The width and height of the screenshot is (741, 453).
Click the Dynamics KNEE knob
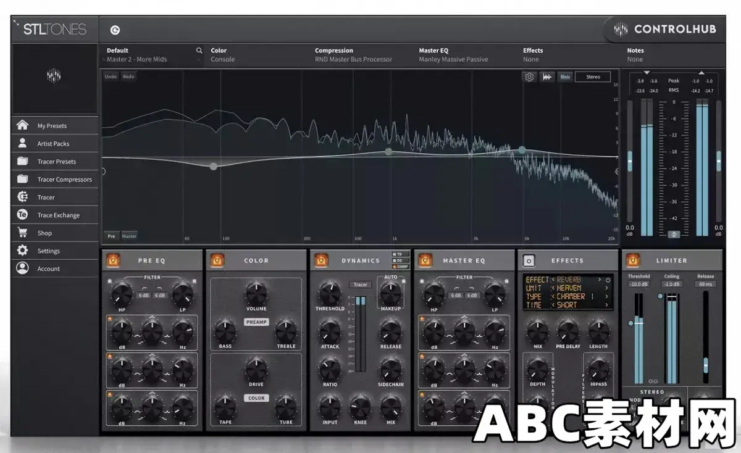pos(359,407)
